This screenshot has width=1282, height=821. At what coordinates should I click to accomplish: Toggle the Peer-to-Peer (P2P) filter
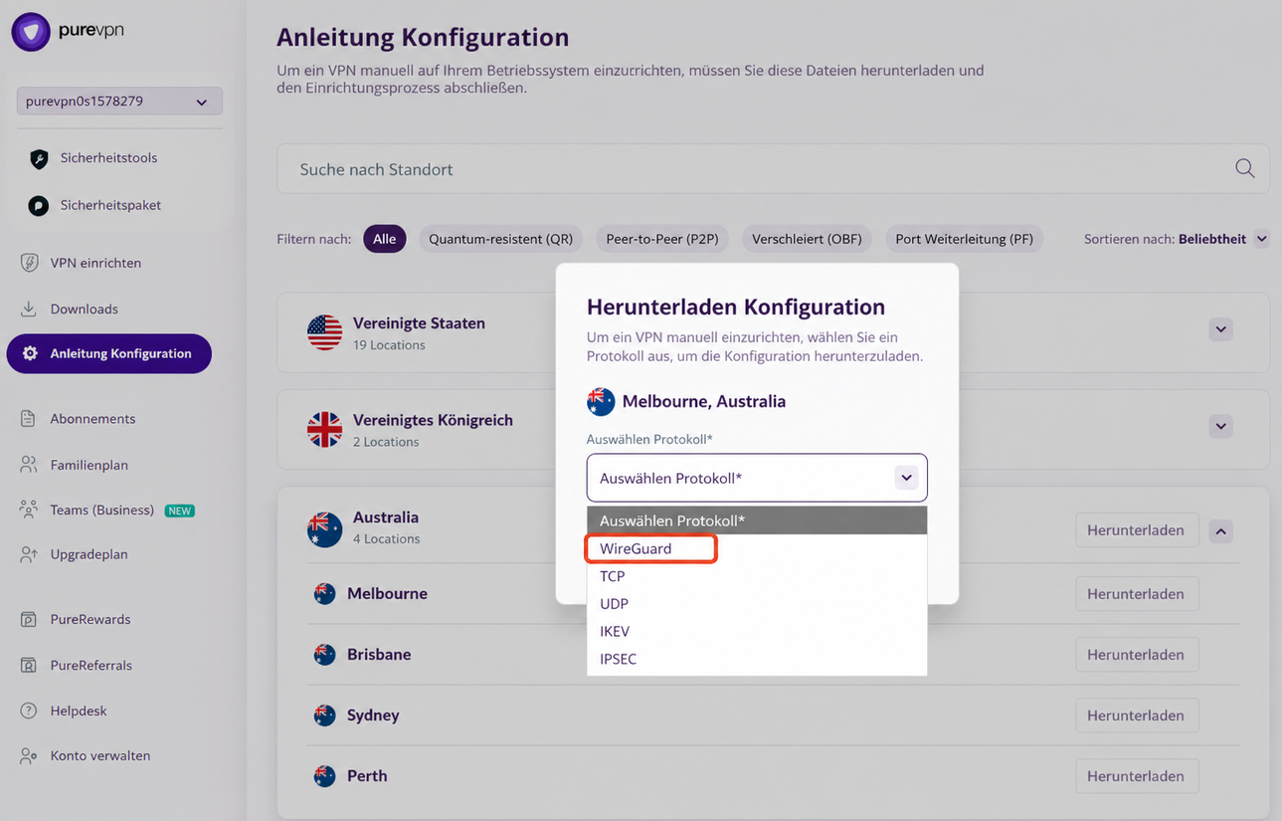click(x=662, y=239)
